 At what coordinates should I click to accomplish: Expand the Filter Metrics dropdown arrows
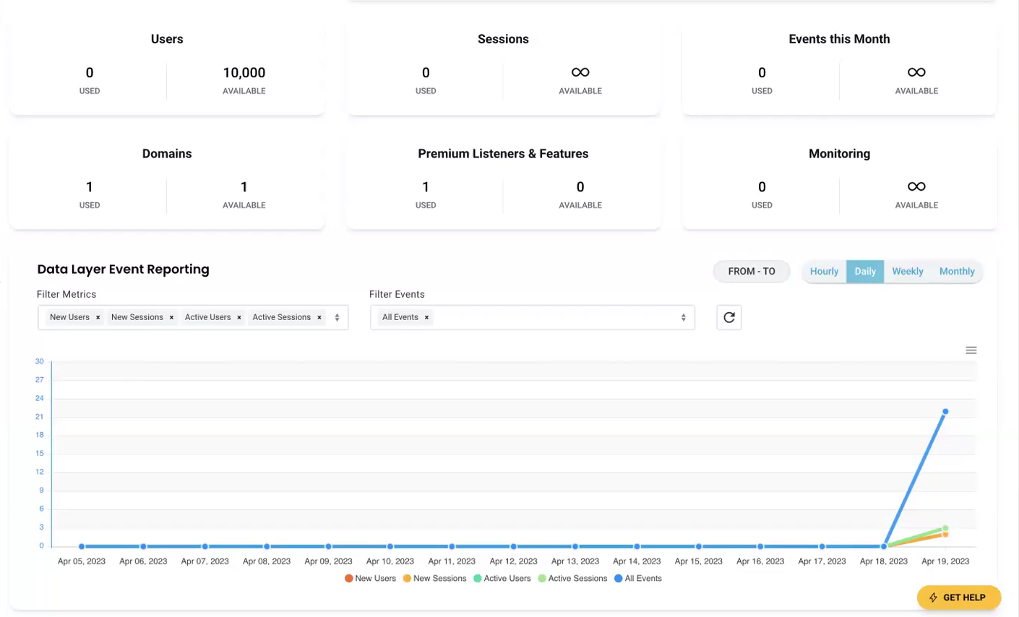click(x=337, y=317)
